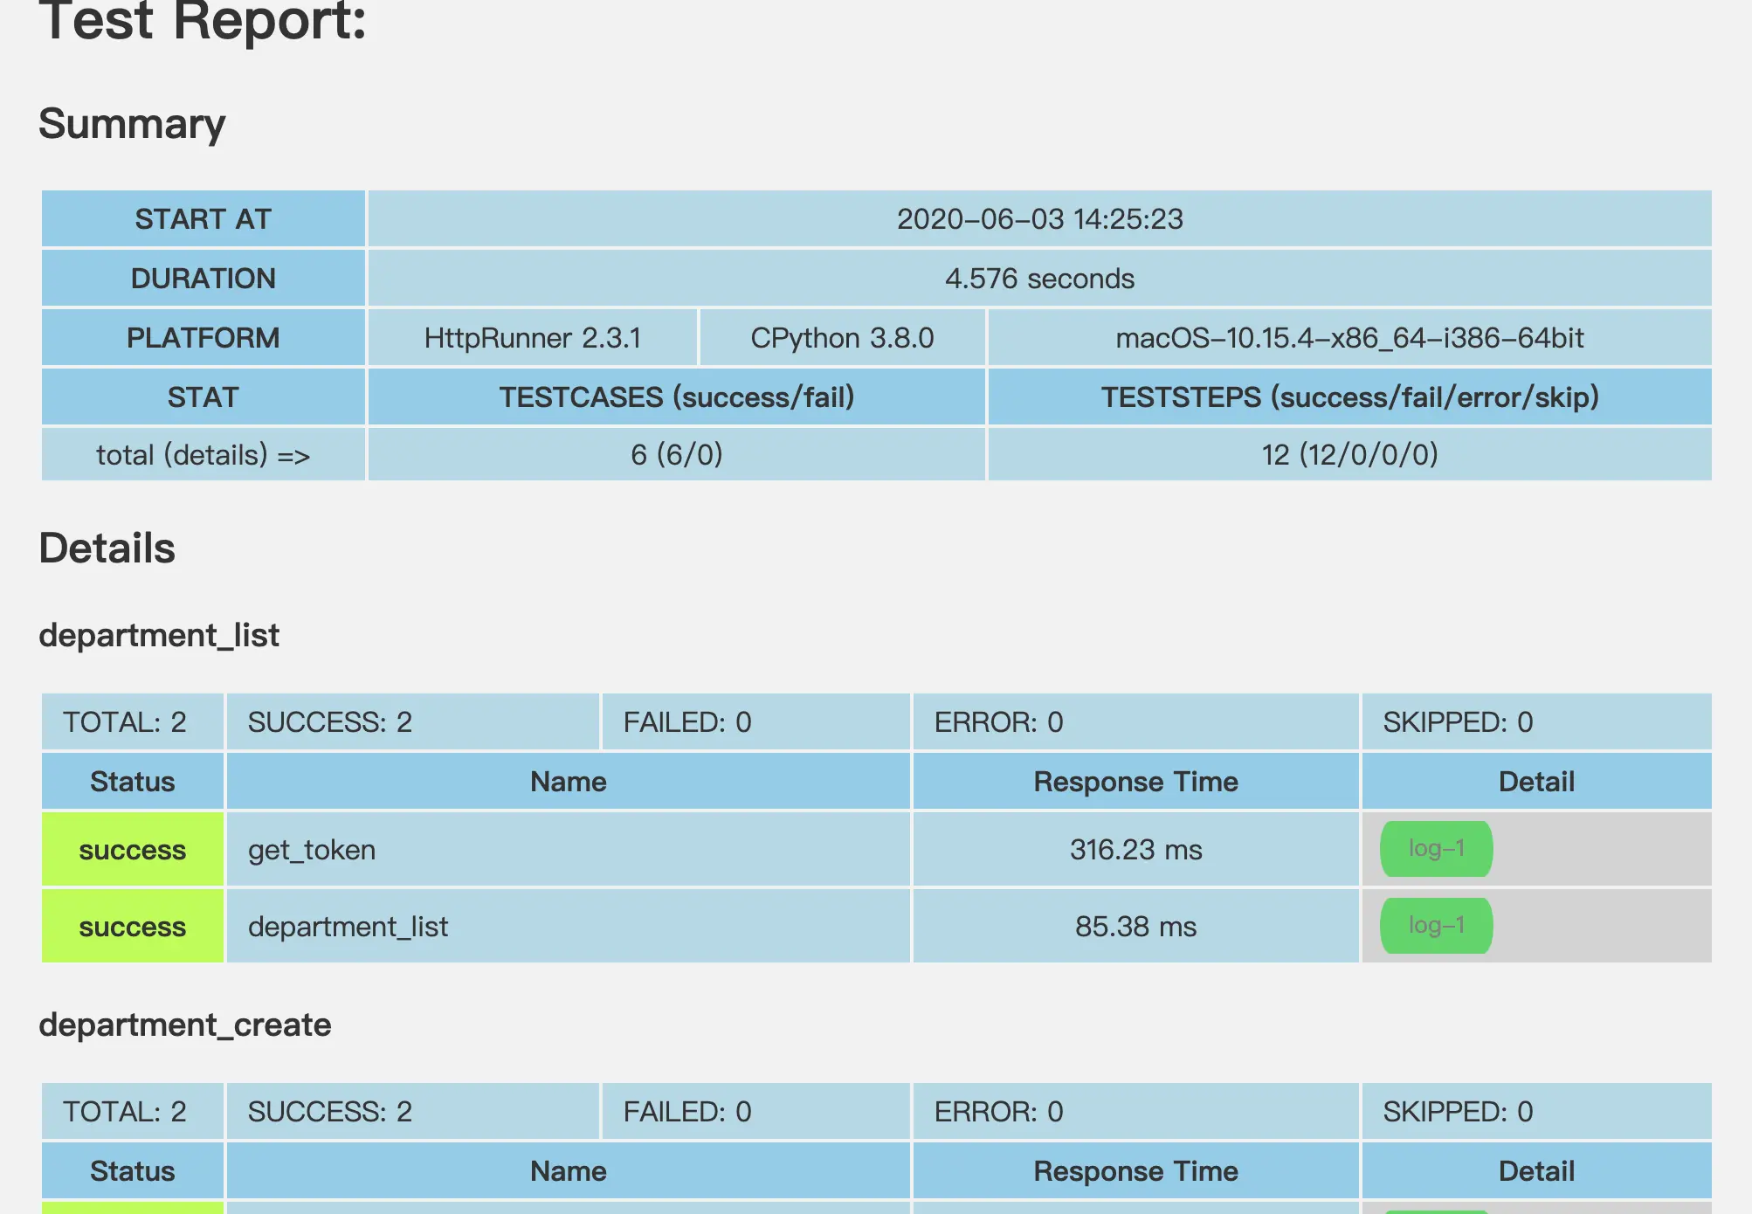
Task: Click success status of department_list row
Action: [133, 927]
